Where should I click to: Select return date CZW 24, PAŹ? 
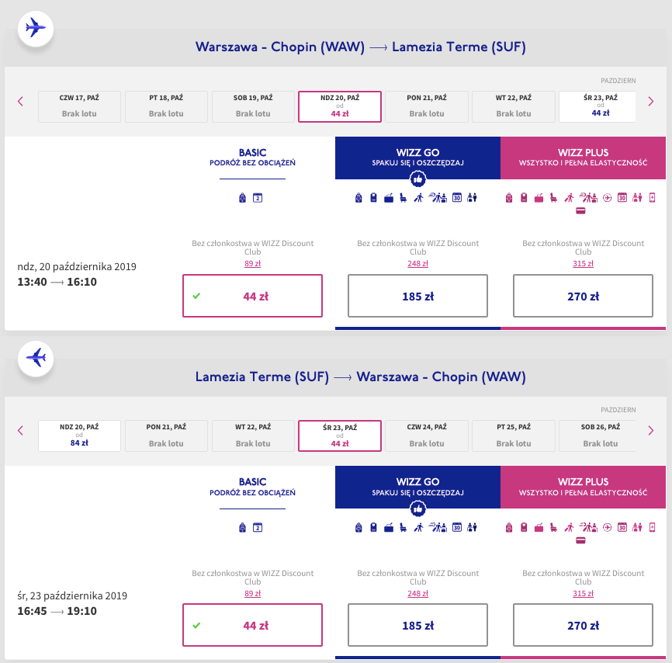[x=427, y=436]
